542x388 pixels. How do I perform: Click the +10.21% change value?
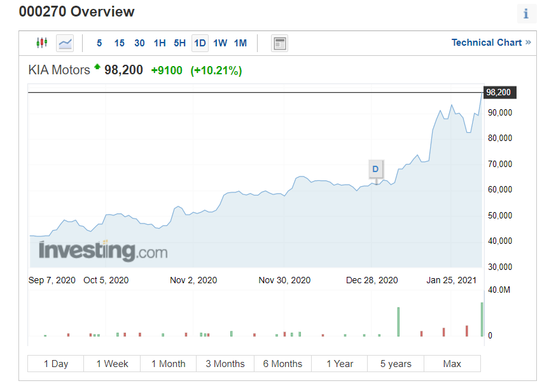tap(216, 70)
